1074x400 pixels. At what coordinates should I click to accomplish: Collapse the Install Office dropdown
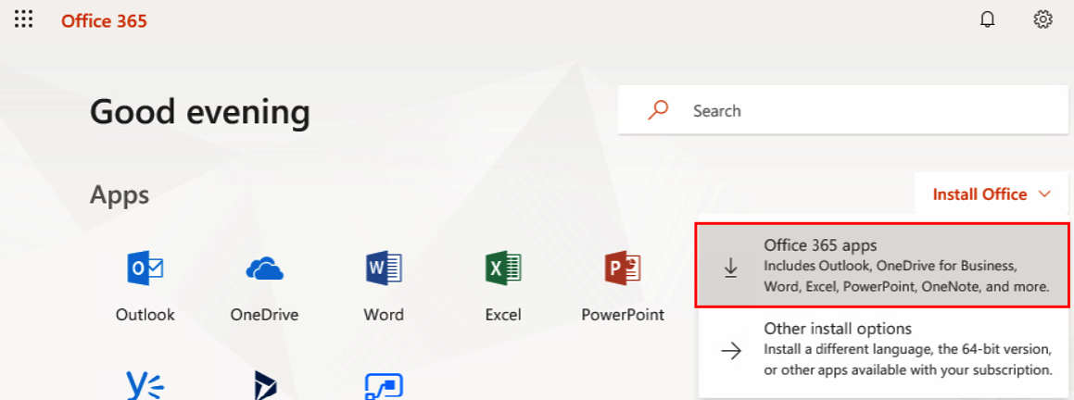pos(992,194)
